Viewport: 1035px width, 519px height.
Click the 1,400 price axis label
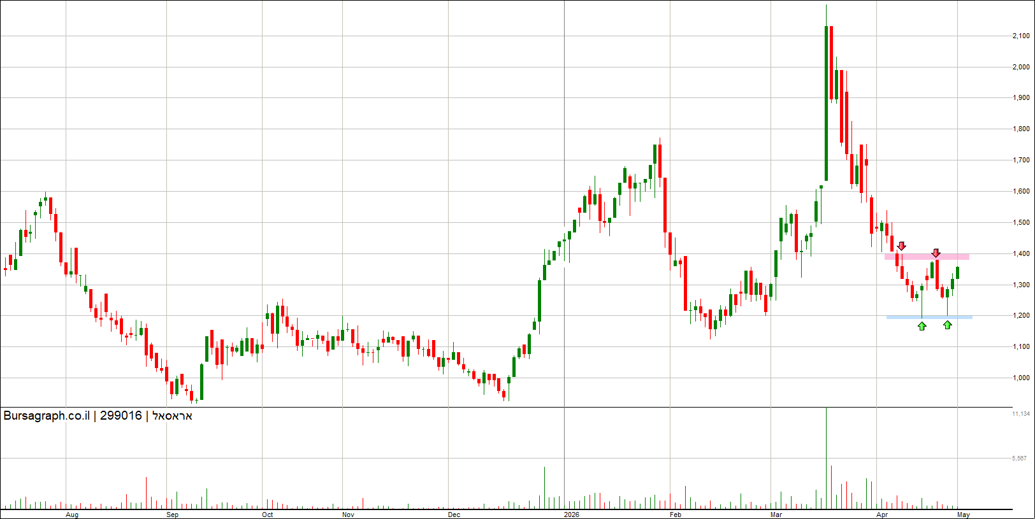(1021, 253)
